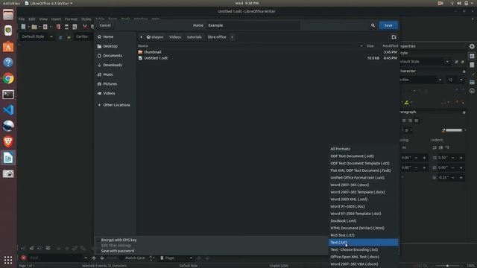
Task: Choose Word 97-2003 Template (.dot) format
Action: [363, 214]
